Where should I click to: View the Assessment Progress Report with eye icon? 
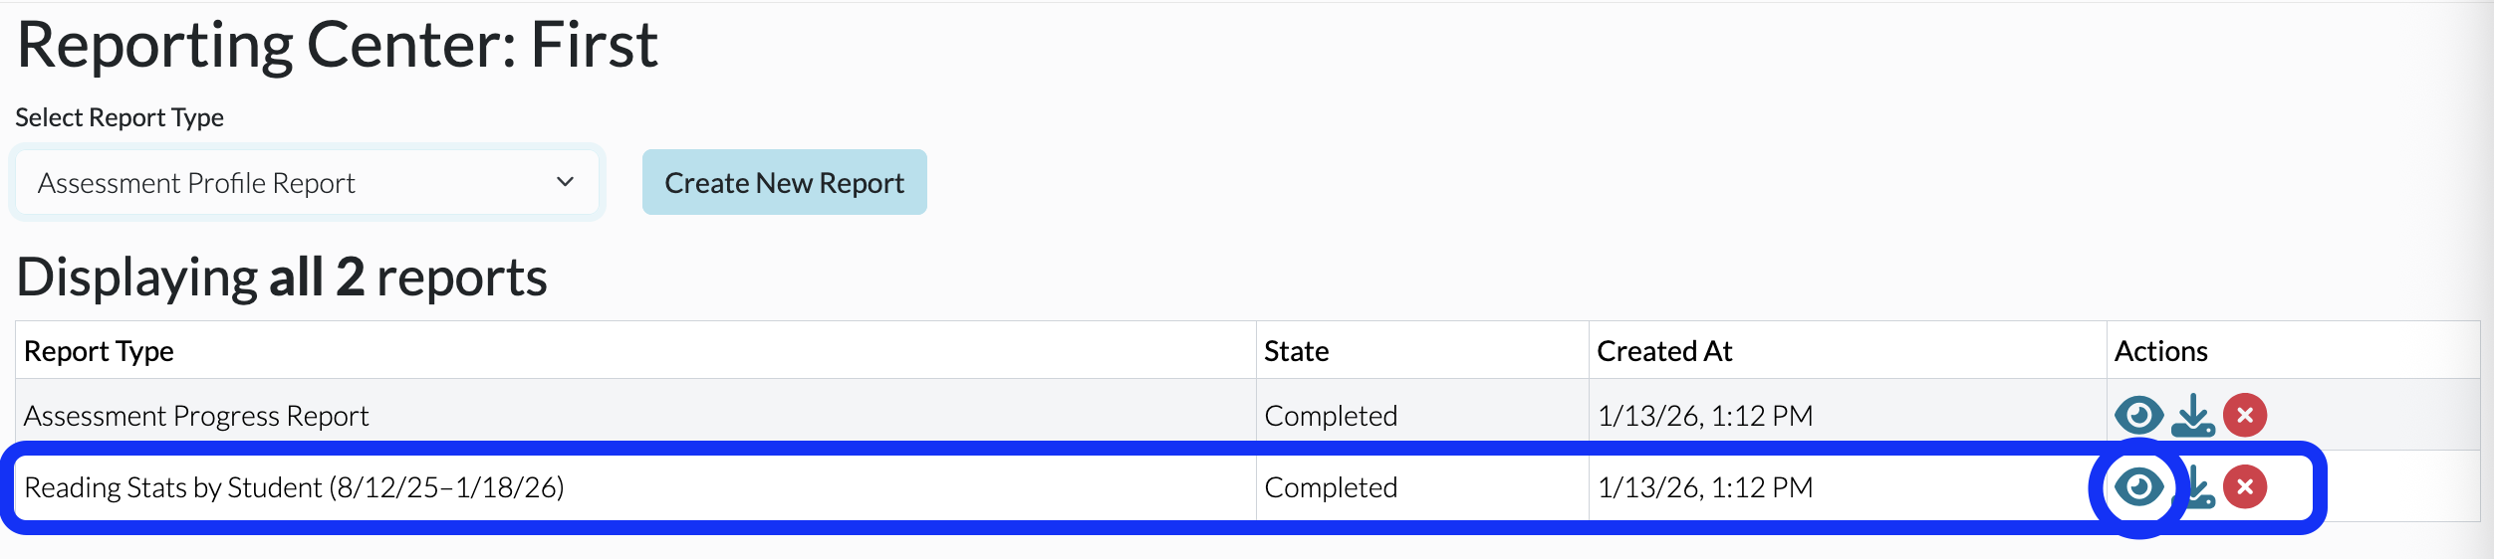pos(2138,415)
